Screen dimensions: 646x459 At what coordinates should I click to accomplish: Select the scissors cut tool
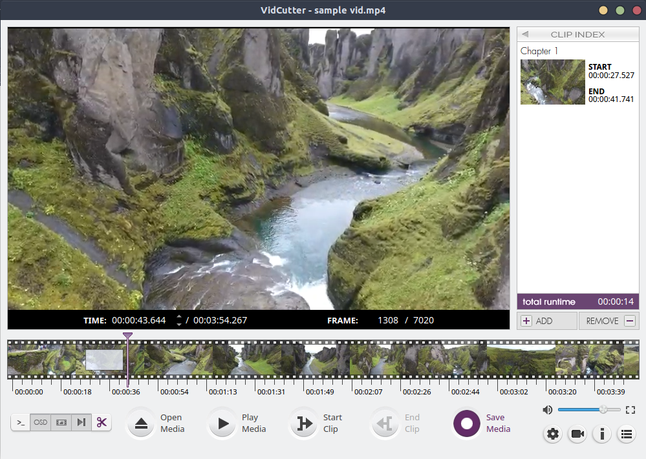pyautogui.click(x=102, y=422)
